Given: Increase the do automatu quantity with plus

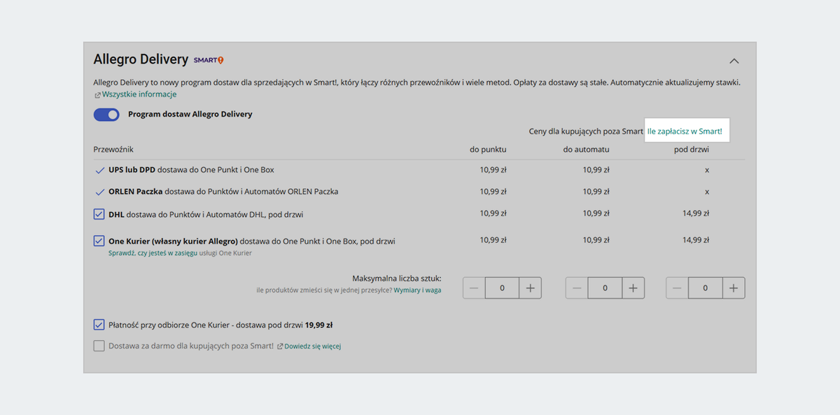Looking at the screenshot, I should coord(633,288).
